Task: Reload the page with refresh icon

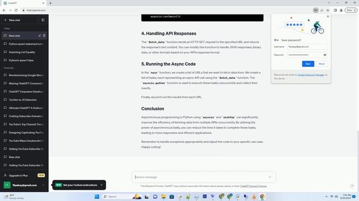Action: point(16,10)
